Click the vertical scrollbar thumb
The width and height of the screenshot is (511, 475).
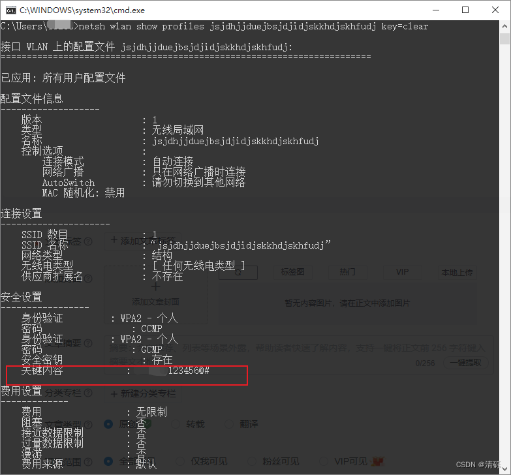(x=504, y=38)
